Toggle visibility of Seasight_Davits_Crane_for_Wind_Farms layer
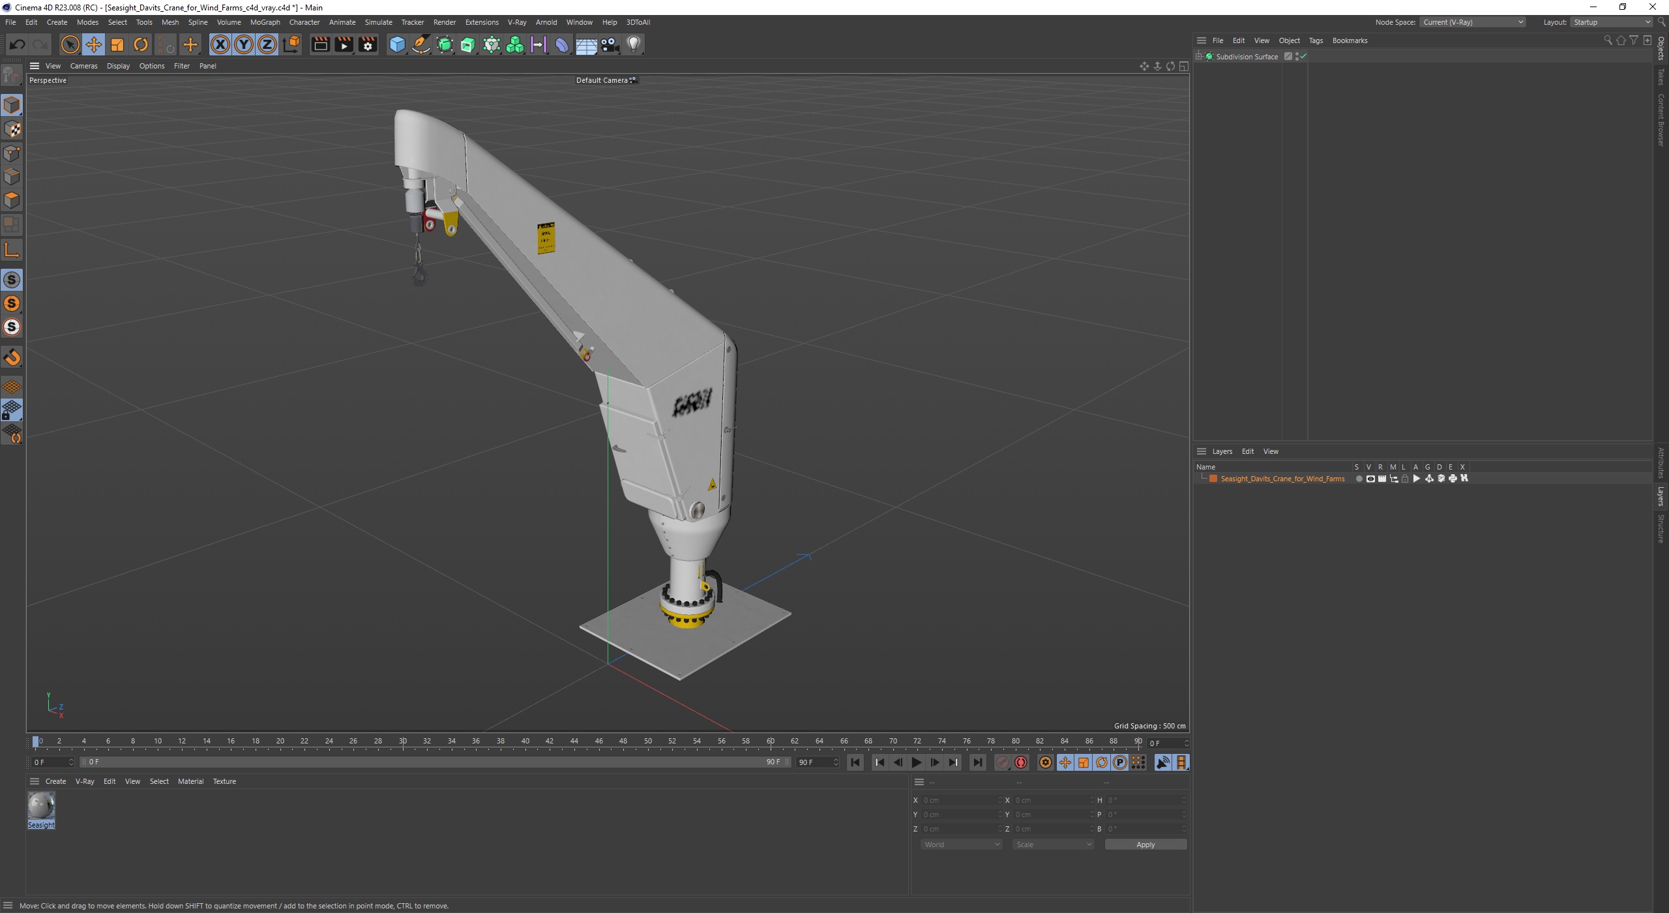The image size is (1669, 913). [x=1369, y=478]
